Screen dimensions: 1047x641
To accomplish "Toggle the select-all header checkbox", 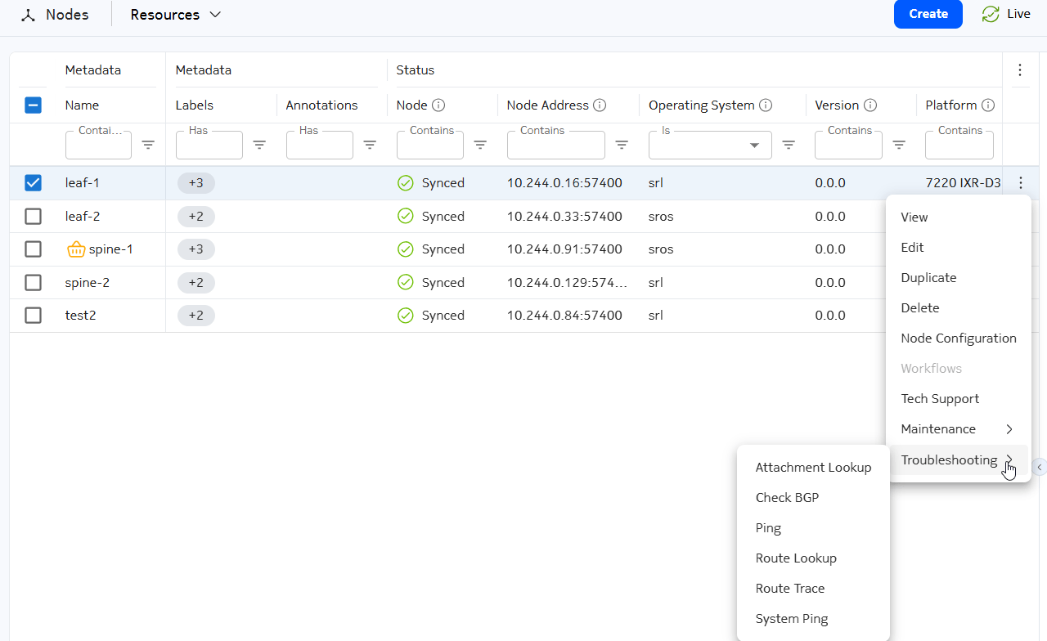I will click(x=33, y=105).
